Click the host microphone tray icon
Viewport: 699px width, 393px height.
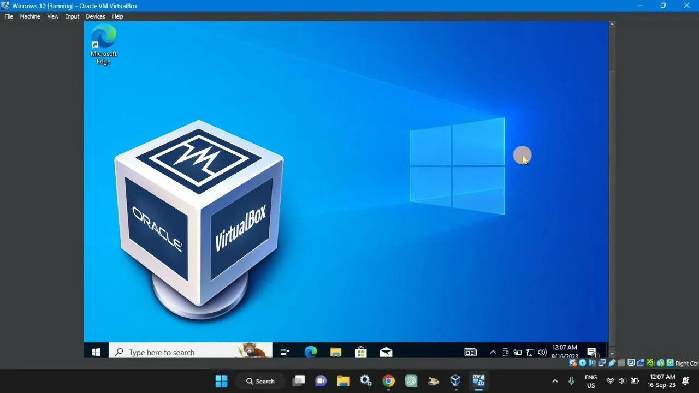point(572,381)
